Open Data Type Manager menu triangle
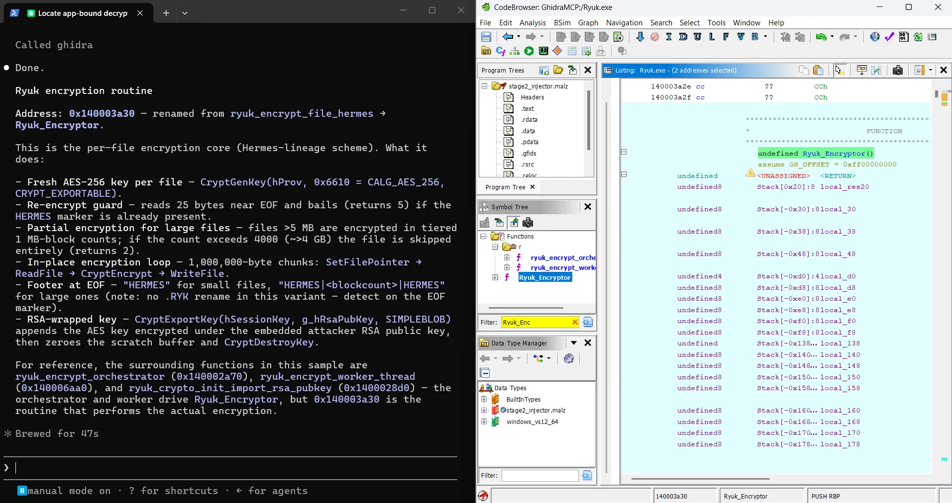Viewport: 952px width, 503px height. click(x=574, y=343)
